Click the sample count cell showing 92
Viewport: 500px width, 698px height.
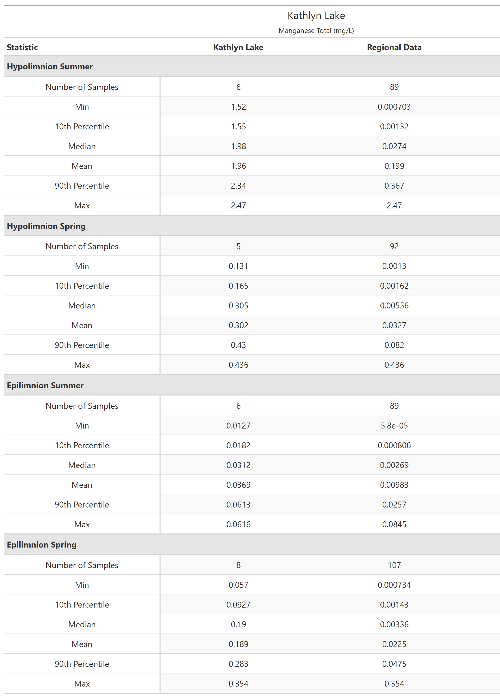pos(394,246)
